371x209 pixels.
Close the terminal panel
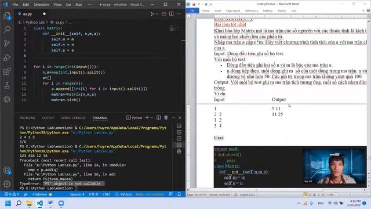tap(180, 118)
